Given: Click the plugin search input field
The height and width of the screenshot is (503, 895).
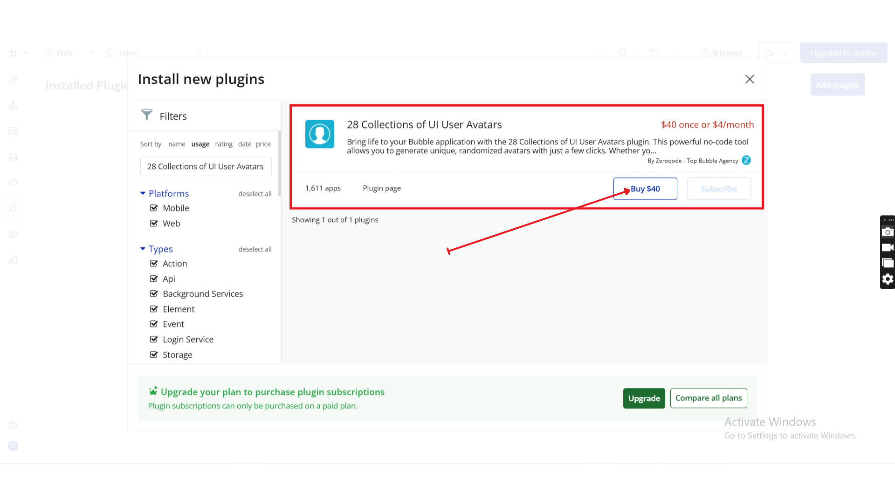Looking at the screenshot, I should [x=206, y=167].
